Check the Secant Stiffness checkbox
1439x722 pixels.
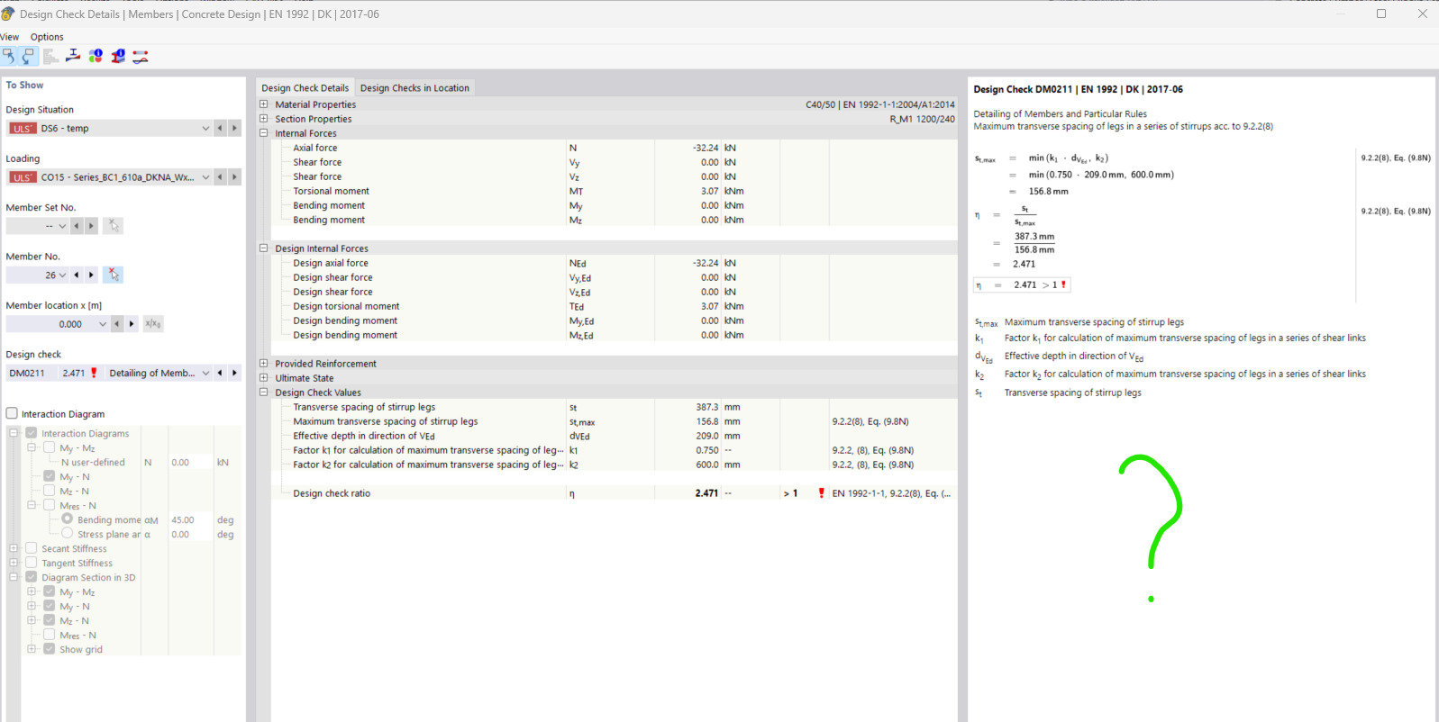click(32, 548)
